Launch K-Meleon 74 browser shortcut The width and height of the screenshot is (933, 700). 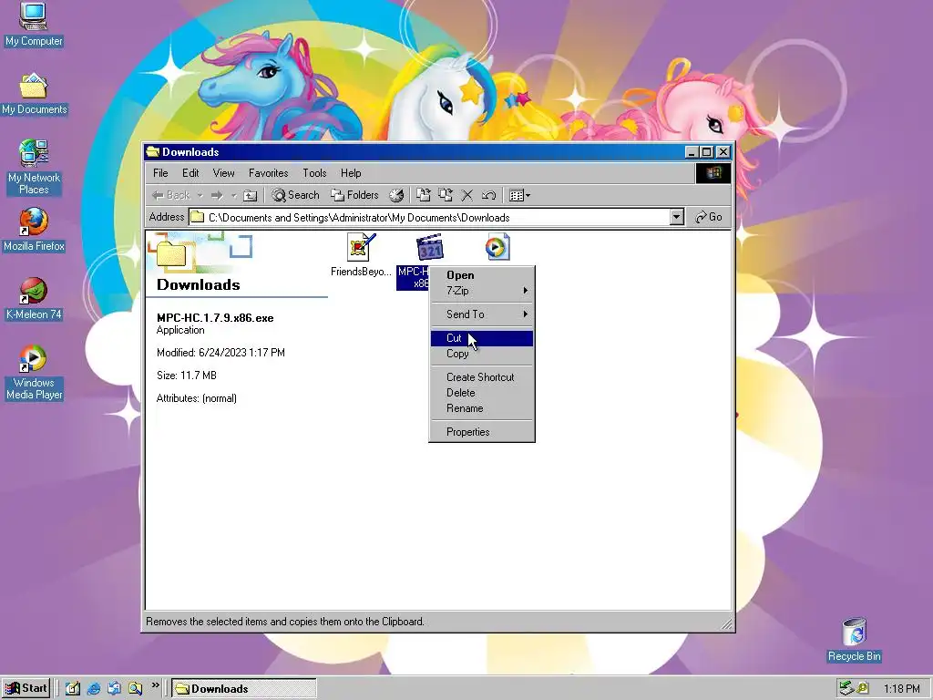click(x=34, y=299)
